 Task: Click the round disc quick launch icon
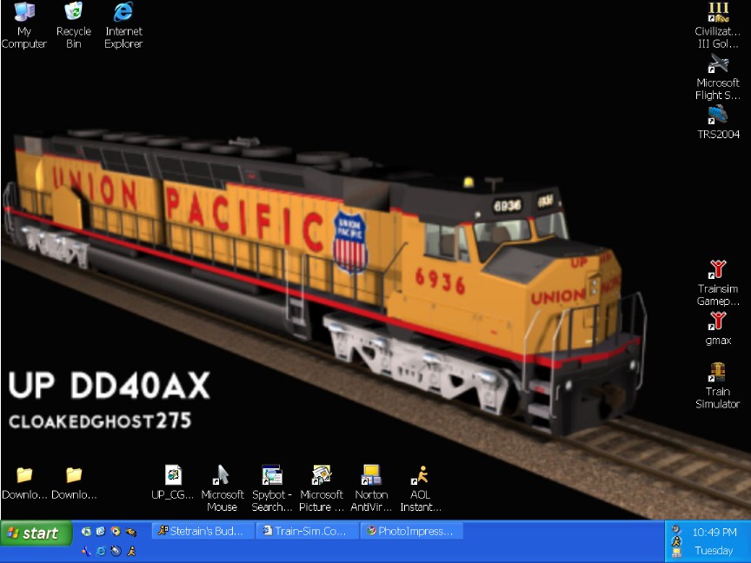click(x=116, y=551)
